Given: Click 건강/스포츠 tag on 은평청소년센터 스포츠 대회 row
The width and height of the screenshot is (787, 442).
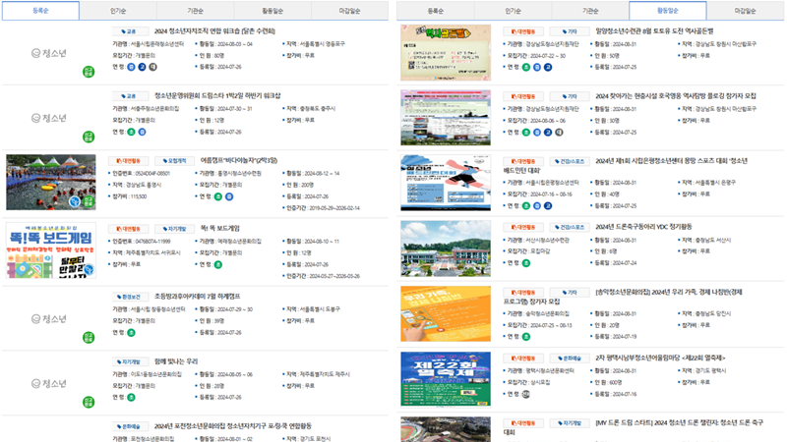Looking at the screenshot, I should [x=570, y=161].
